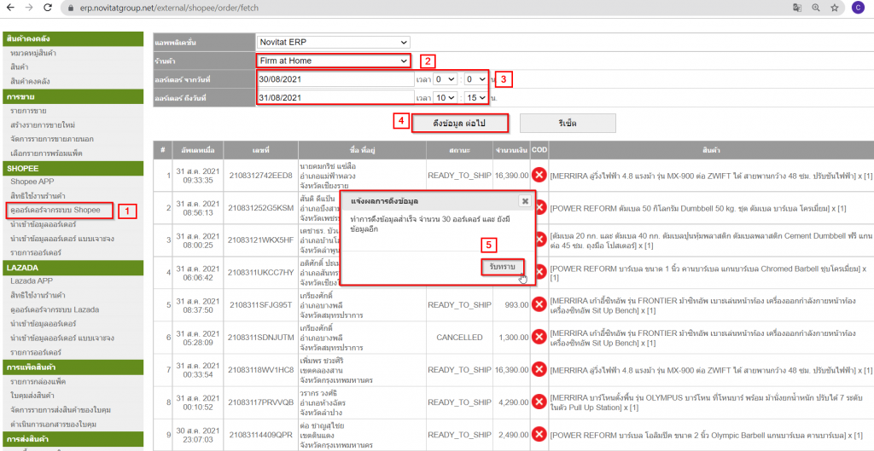Open the end time minute dropdown showing 15
The width and height of the screenshot is (874, 451).
click(476, 98)
